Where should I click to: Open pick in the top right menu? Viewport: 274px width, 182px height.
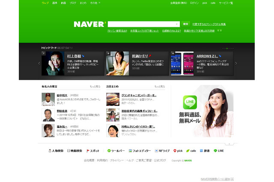(205, 3)
